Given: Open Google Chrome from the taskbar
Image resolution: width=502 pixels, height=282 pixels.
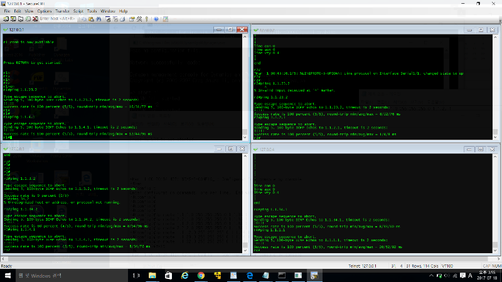Looking at the screenshot, I should pos(201,276).
